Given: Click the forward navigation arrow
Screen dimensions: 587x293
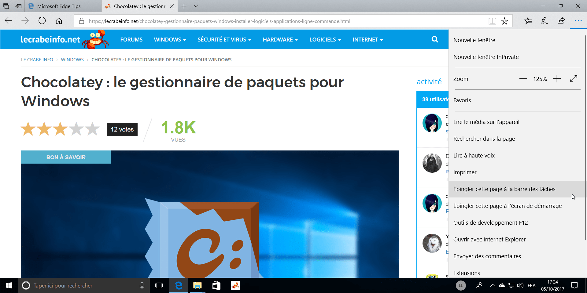Looking at the screenshot, I should pyautogui.click(x=25, y=21).
